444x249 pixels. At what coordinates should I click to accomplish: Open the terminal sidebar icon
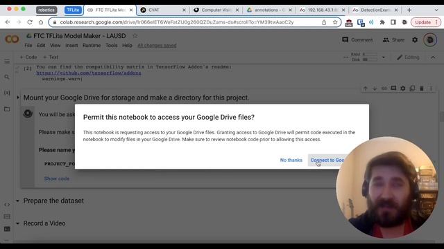click(x=7, y=229)
